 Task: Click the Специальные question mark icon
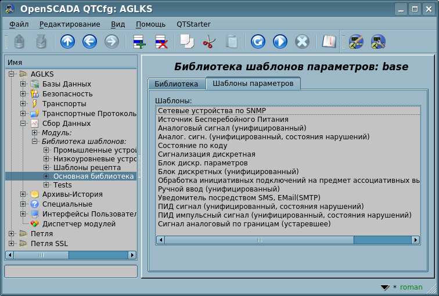point(34,204)
